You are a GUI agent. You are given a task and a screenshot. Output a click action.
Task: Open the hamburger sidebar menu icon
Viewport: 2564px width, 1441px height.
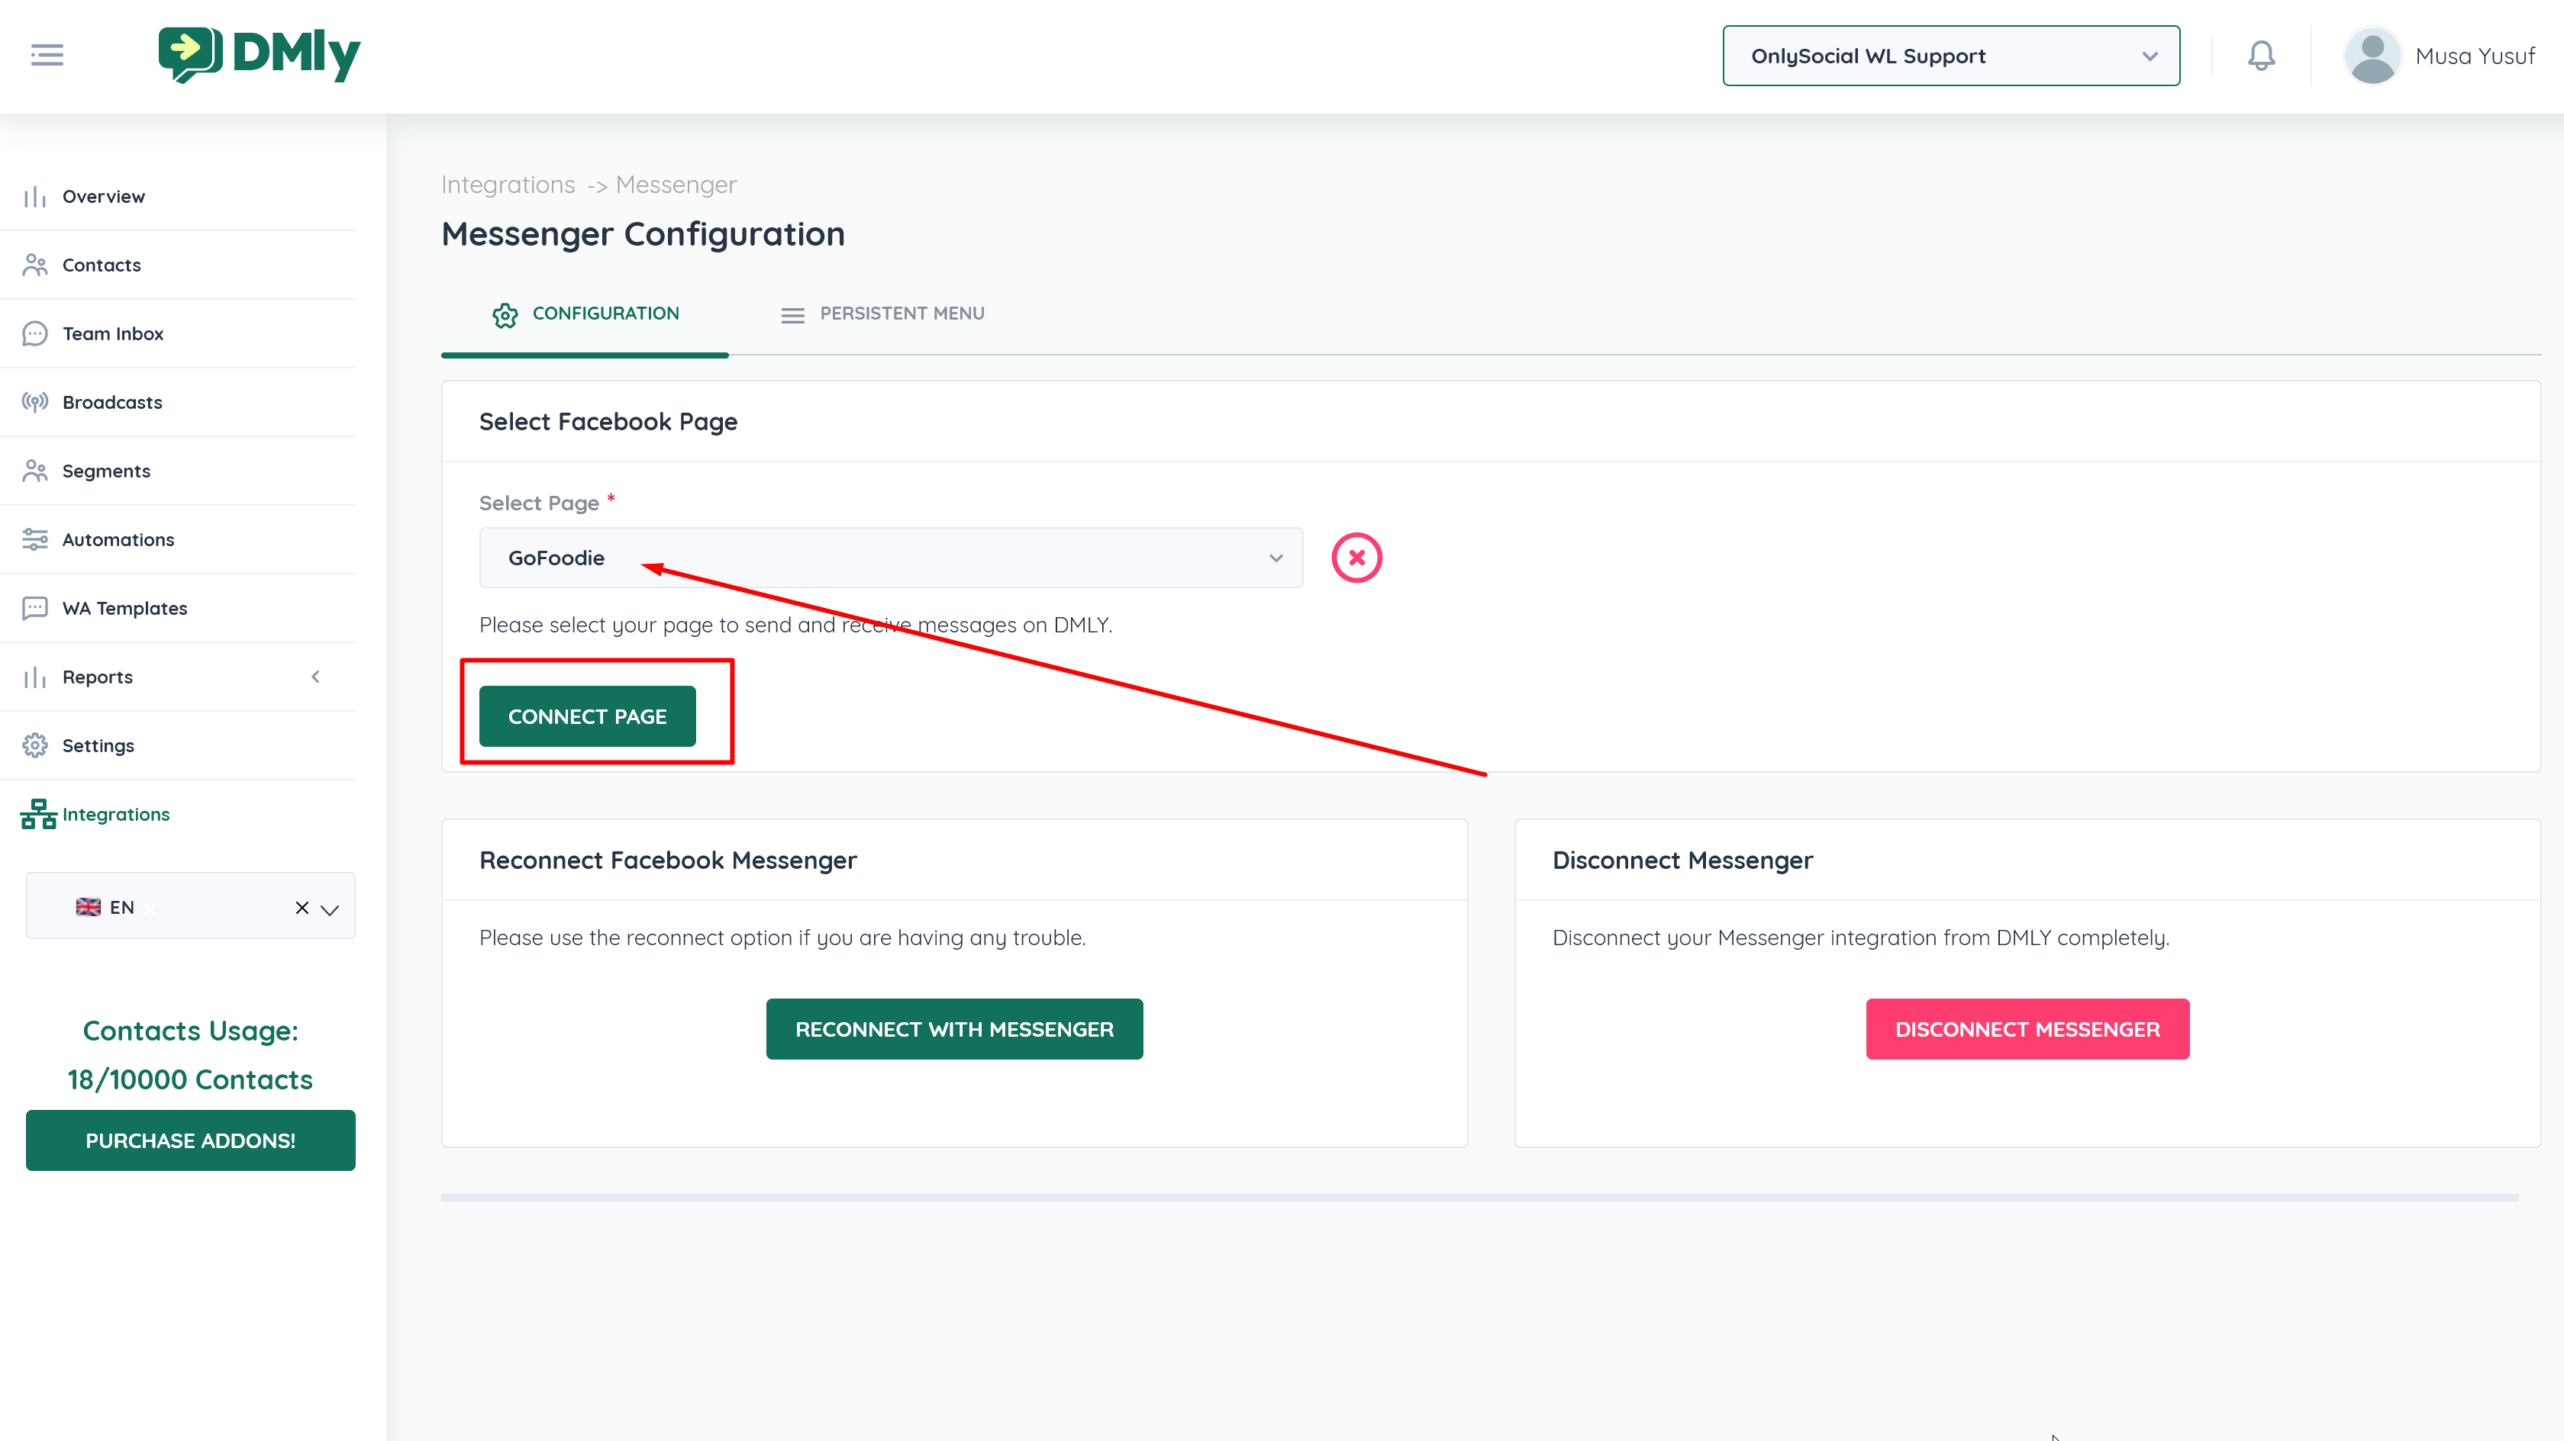[47, 56]
